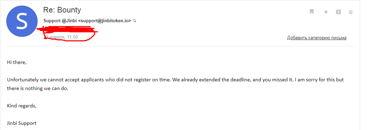This screenshot has width=367, height=130.
Task: Click the Kind regards, closing line
Action: (x=22, y=106)
